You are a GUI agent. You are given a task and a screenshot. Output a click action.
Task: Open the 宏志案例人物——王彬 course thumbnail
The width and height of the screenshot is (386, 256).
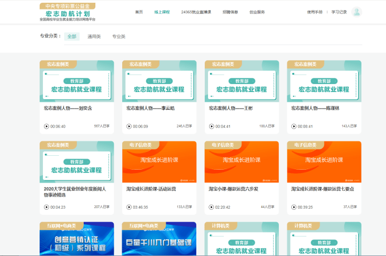[x=242, y=81]
